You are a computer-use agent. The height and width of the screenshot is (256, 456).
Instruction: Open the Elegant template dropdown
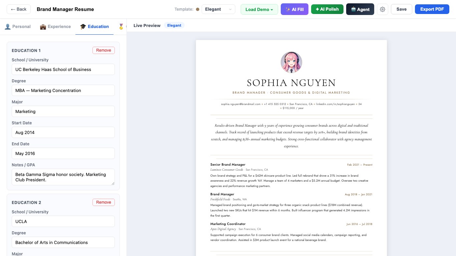218,9
